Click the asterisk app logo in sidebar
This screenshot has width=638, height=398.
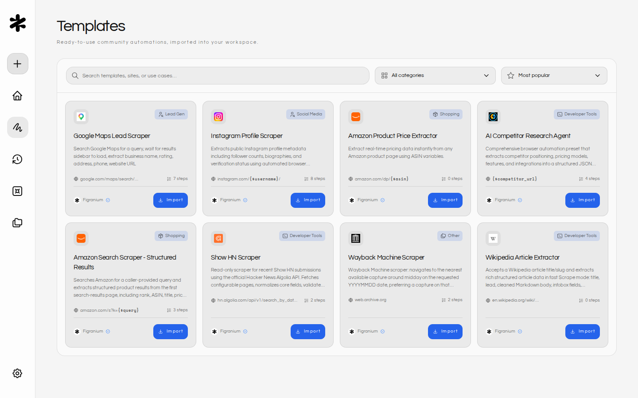pyautogui.click(x=18, y=23)
